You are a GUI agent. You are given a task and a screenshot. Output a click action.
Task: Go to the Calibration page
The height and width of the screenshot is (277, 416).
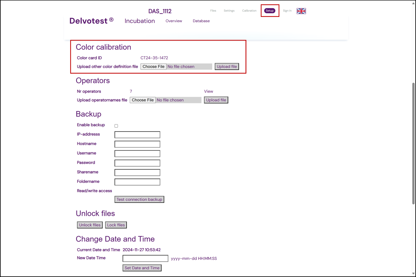[249, 11]
